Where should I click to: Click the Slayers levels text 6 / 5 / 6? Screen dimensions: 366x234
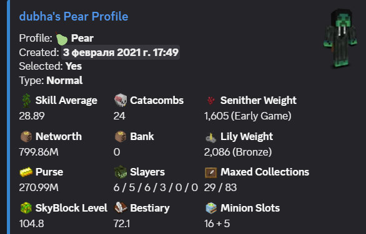[x=132, y=188]
